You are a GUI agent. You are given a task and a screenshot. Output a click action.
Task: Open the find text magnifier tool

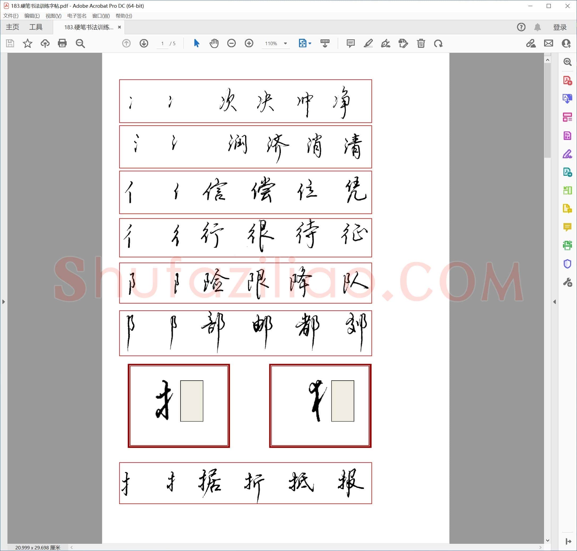point(80,44)
